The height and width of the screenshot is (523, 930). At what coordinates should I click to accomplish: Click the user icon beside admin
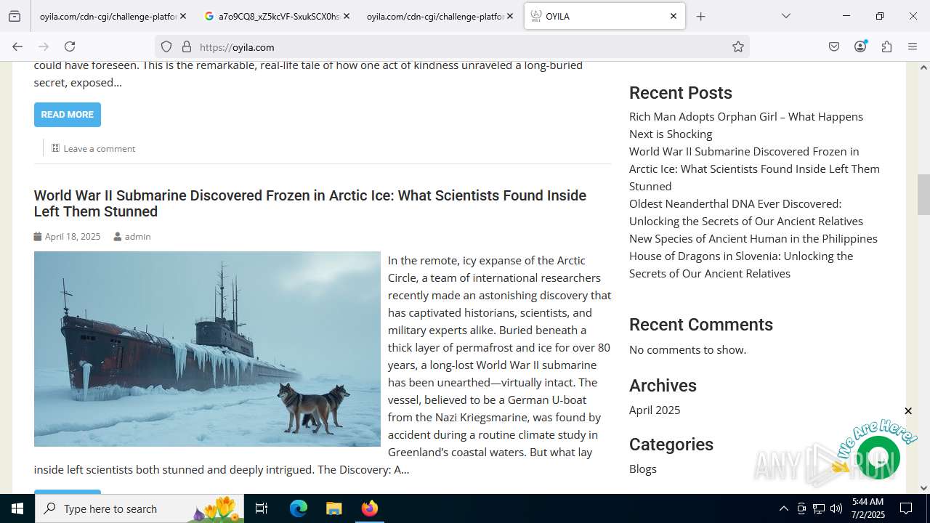point(117,236)
